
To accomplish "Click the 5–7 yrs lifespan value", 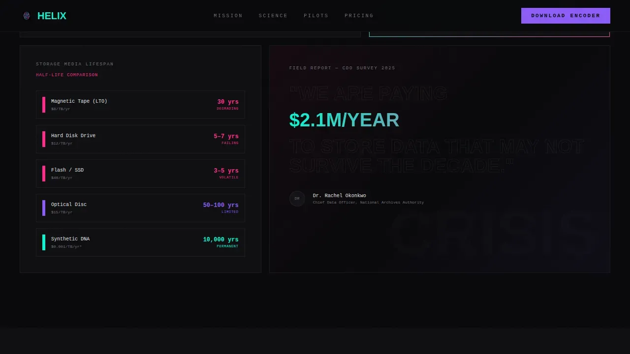I will [x=226, y=136].
